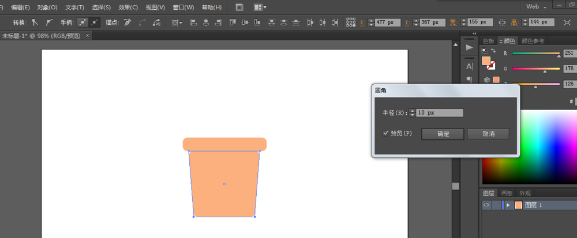This screenshot has width=577, height=238.
Task: Toggle constrain width and height proportions link
Action: point(503,23)
